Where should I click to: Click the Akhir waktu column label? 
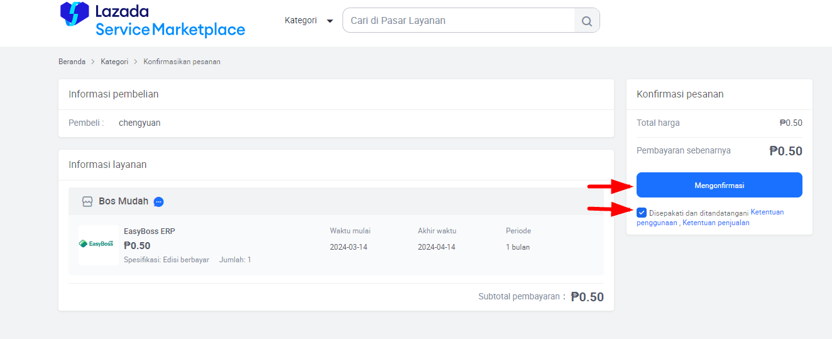point(437,231)
